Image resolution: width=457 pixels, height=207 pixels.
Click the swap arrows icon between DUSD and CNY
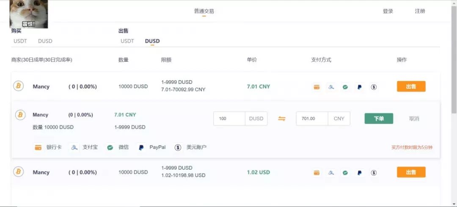(281, 119)
